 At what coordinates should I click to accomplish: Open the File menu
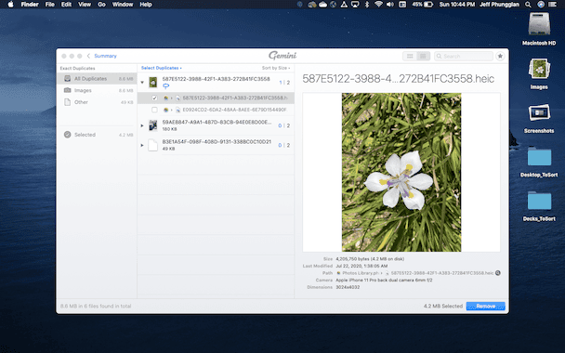click(x=50, y=5)
